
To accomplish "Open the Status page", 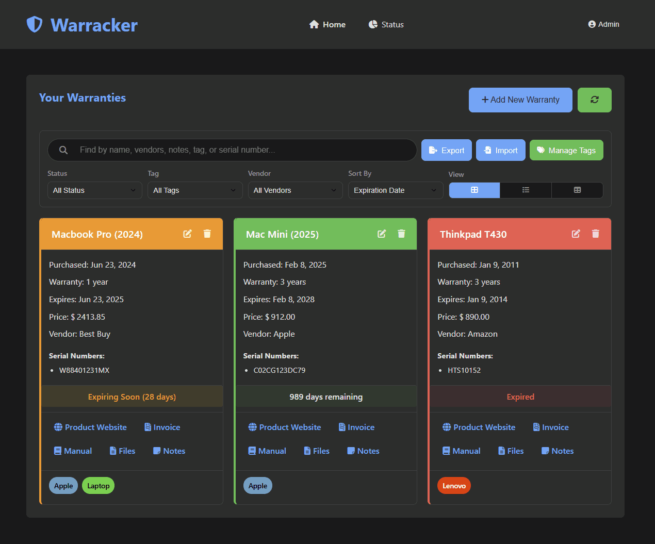I will [x=386, y=24].
